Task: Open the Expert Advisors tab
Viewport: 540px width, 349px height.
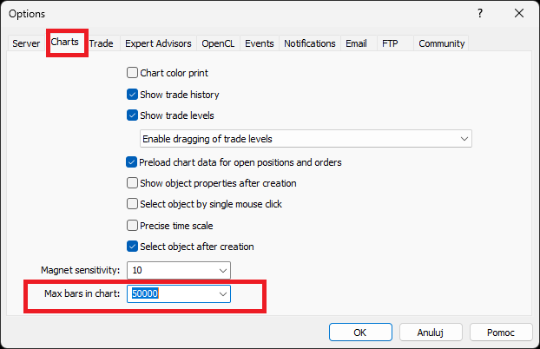Action: pyautogui.click(x=159, y=43)
